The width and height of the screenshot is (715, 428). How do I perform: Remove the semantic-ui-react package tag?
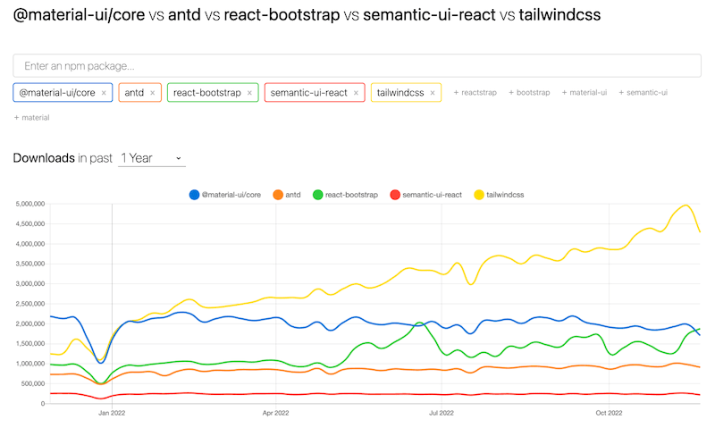point(356,93)
